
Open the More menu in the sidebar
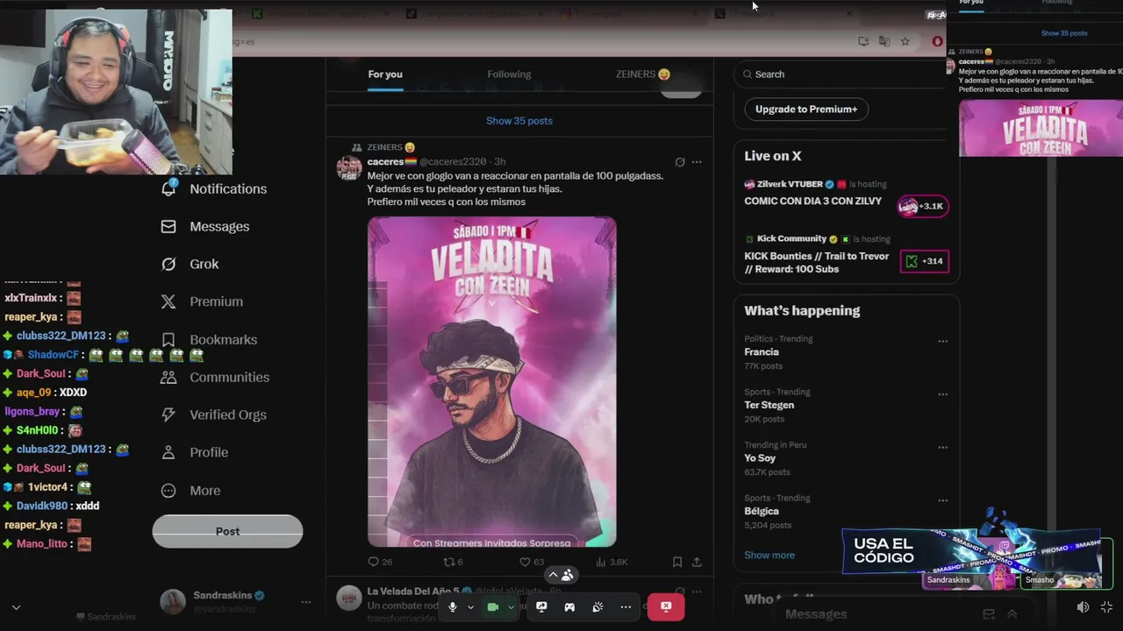pyautogui.click(x=190, y=491)
